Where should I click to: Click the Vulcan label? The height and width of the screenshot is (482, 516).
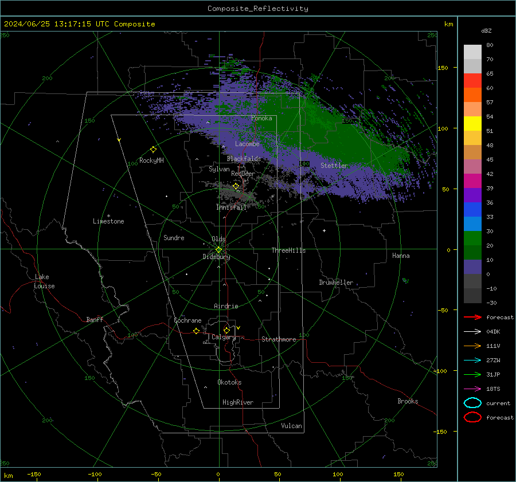(292, 426)
